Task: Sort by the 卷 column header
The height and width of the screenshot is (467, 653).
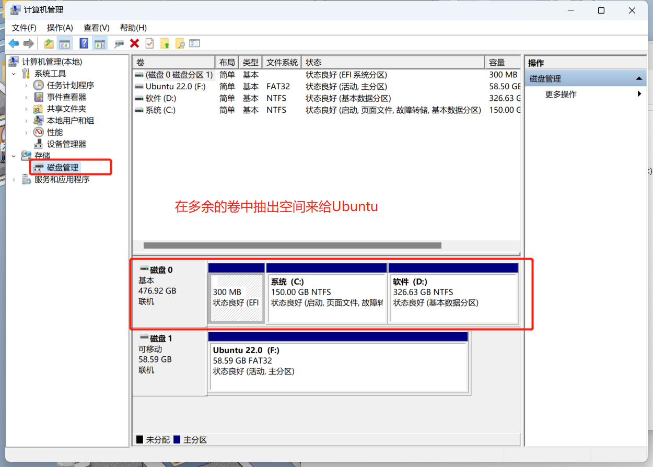Action: point(174,62)
